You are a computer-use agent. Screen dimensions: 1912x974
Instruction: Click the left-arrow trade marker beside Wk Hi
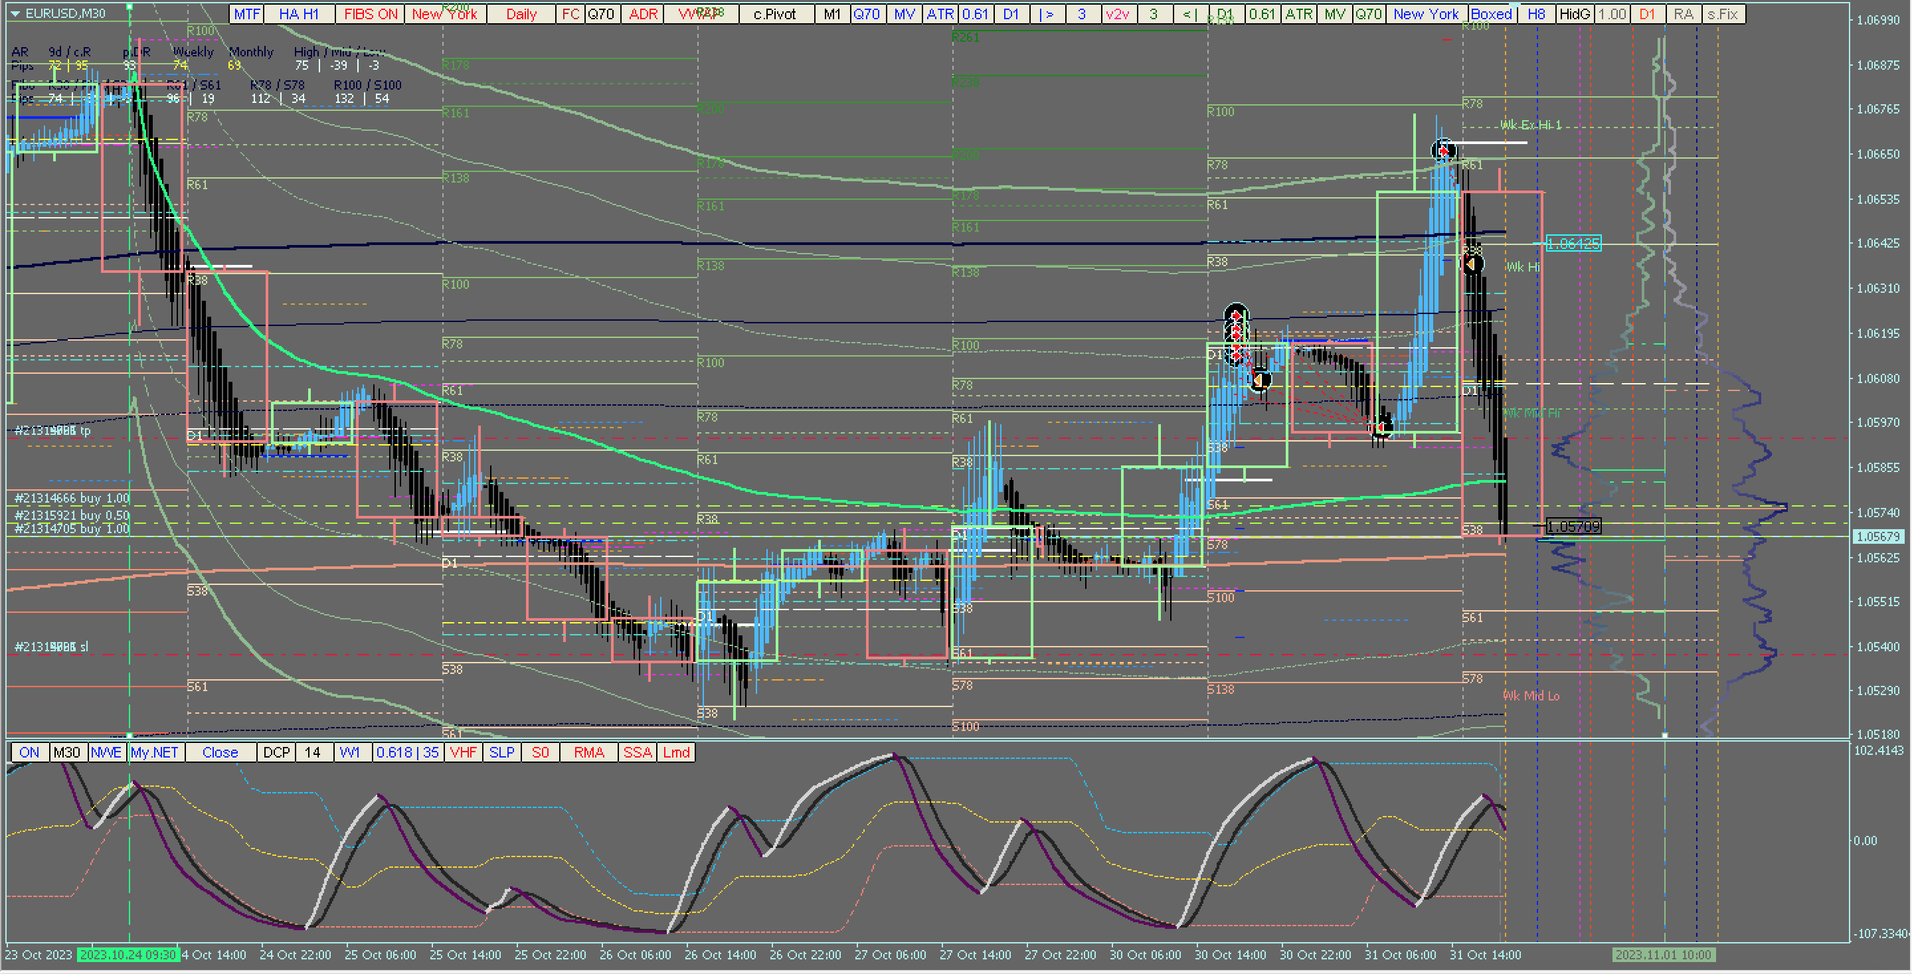click(1472, 264)
